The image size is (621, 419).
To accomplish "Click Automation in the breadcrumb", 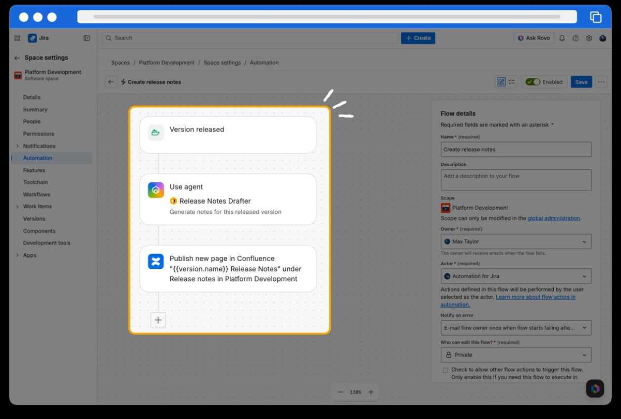I will [x=264, y=63].
